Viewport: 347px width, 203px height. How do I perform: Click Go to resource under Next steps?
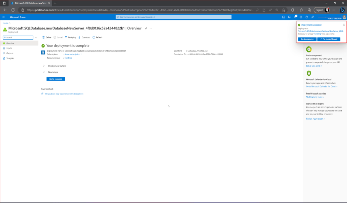coord(56,79)
